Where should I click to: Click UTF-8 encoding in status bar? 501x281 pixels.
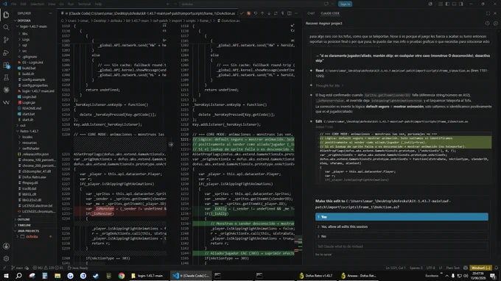coord(430,268)
